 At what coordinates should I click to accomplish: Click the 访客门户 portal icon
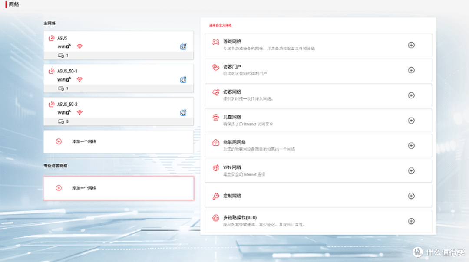coord(216,67)
